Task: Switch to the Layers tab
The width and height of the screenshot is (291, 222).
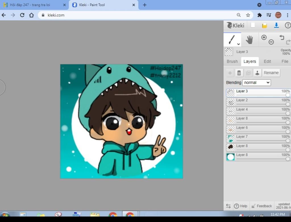Action: 250,61
